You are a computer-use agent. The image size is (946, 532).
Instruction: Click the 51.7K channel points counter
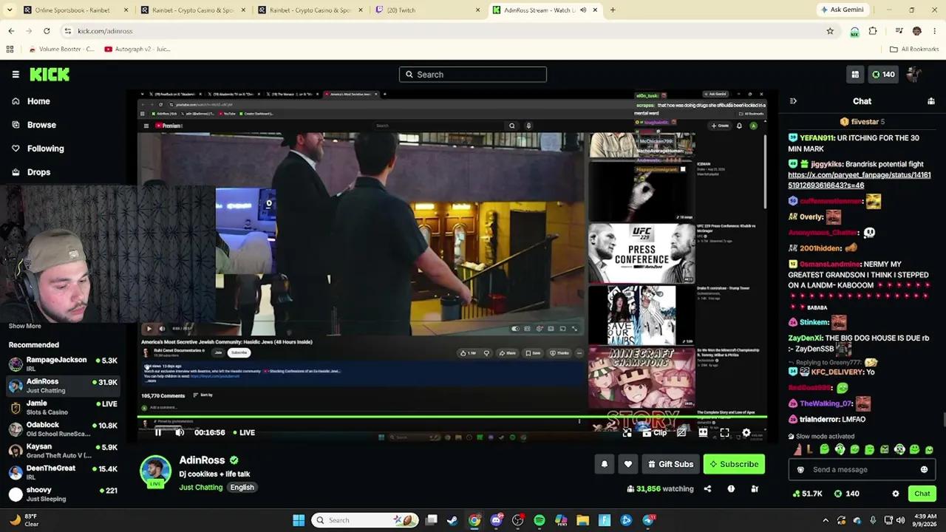click(807, 494)
